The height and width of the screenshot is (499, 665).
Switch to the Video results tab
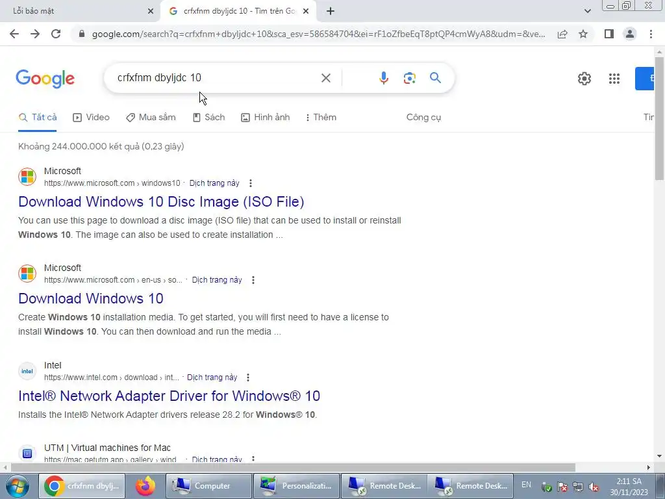click(x=91, y=118)
